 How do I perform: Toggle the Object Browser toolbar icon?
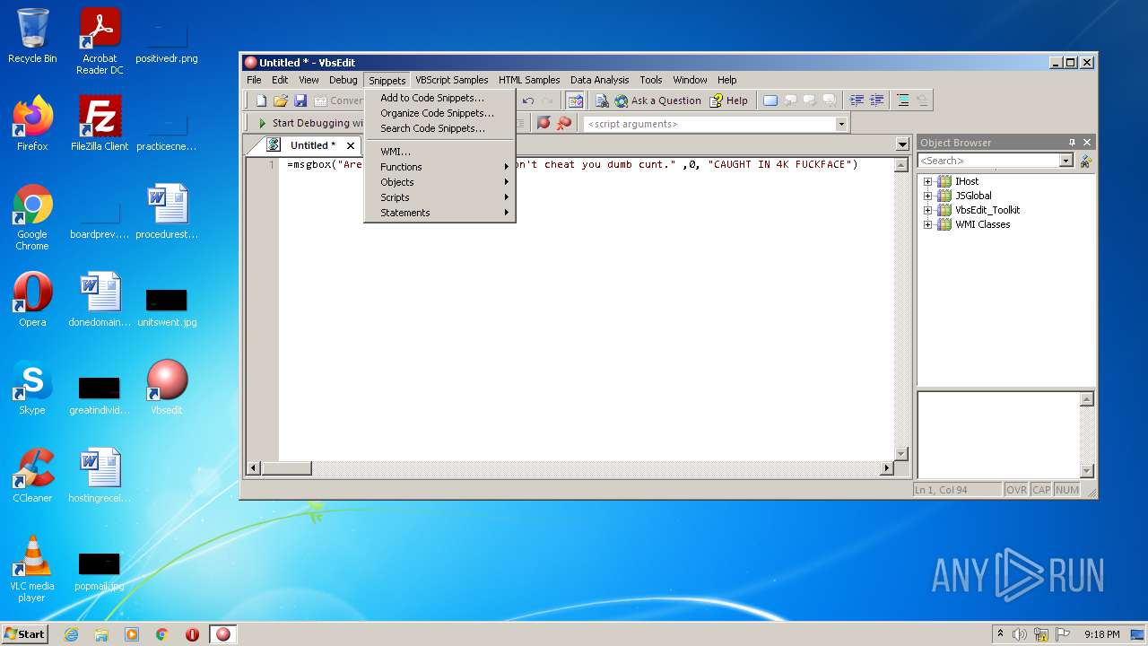(x=575, y=100)
